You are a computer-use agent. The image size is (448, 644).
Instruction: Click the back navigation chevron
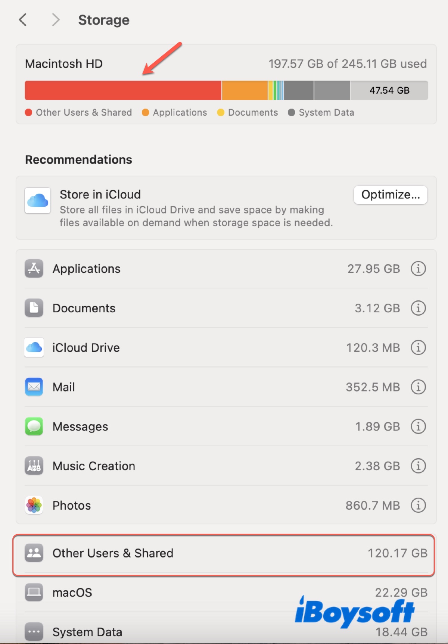[x=23, y=20]
